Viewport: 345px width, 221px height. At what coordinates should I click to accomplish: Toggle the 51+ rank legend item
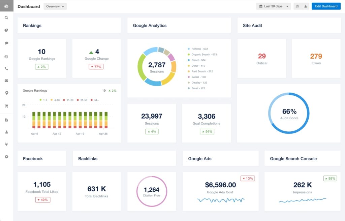[95, 100]
